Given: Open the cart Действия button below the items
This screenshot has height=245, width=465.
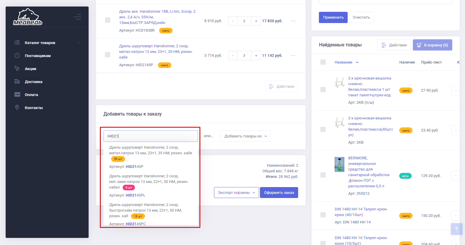Looking at the screenshot, I should pos(282,86).
